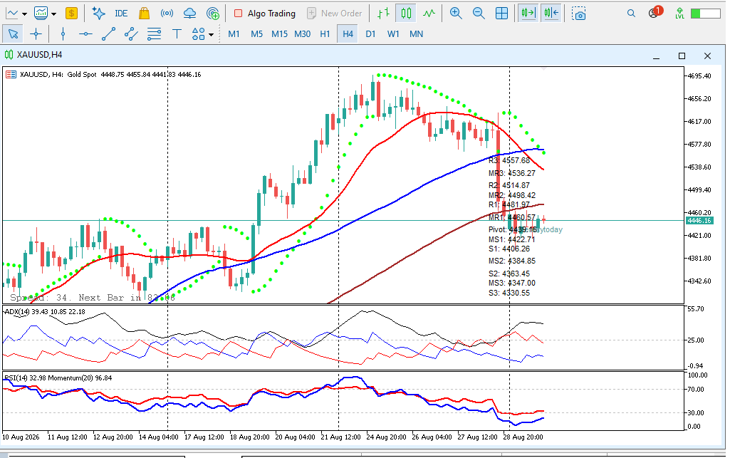The height and width of the screenshot is (458, 730).
Task: Expand the shapes dropdown arrow
Action: coord(212,34)
